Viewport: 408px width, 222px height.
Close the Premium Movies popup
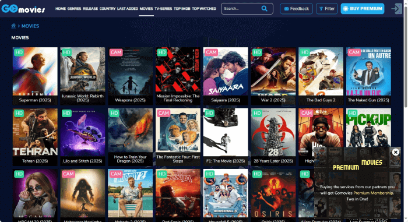coord(396,152)
